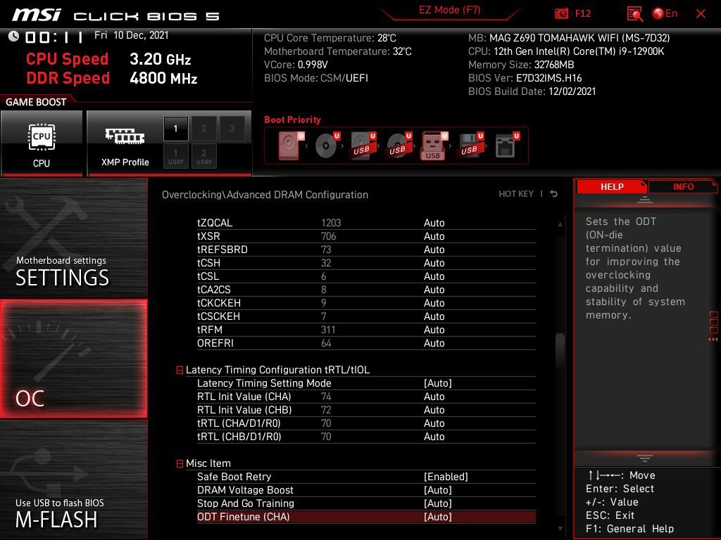Select XMP profile 1
This screenshot has width=721, height=540.
[175, 129]
